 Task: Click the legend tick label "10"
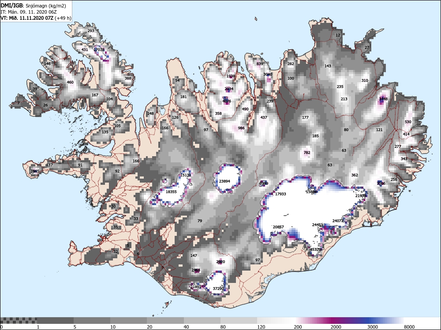112,327
